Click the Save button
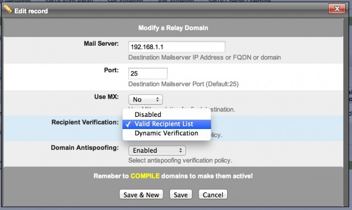Screen dimensions: 352x210 click(x=181, y=195)
